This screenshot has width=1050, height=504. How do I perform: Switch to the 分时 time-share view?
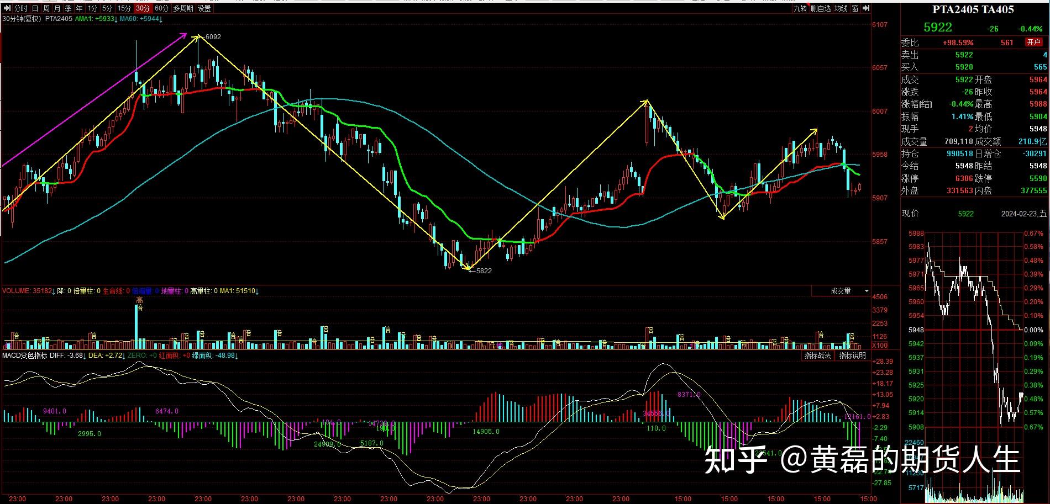20,8
